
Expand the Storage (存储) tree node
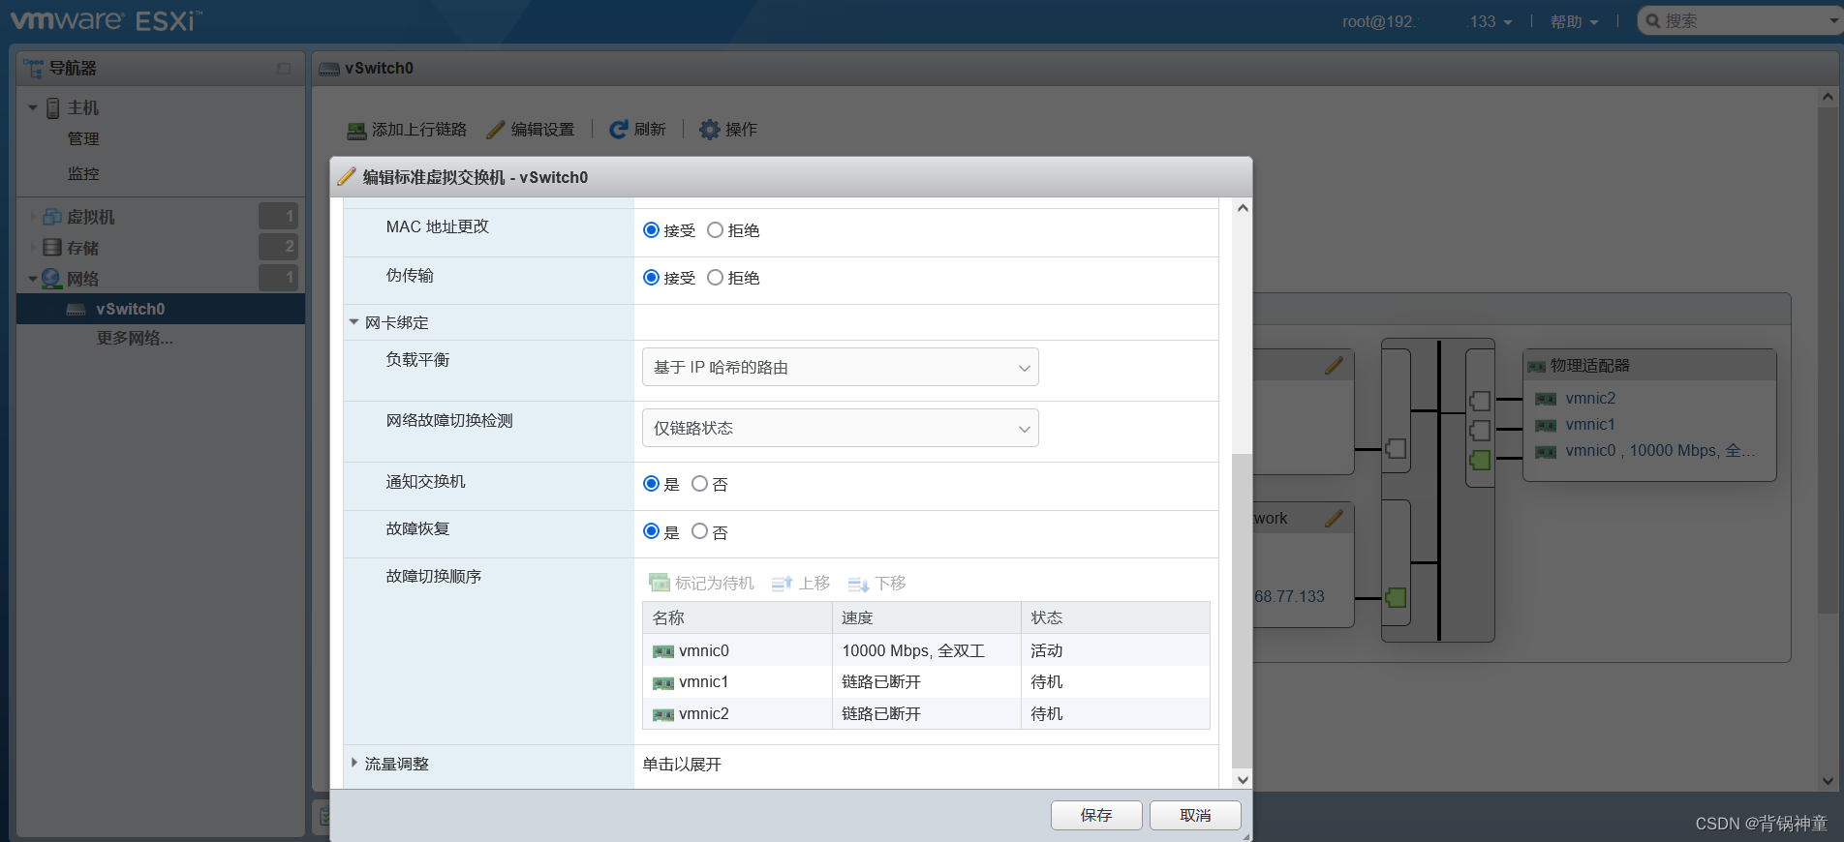pyautogui.click(x=33, y=248)
